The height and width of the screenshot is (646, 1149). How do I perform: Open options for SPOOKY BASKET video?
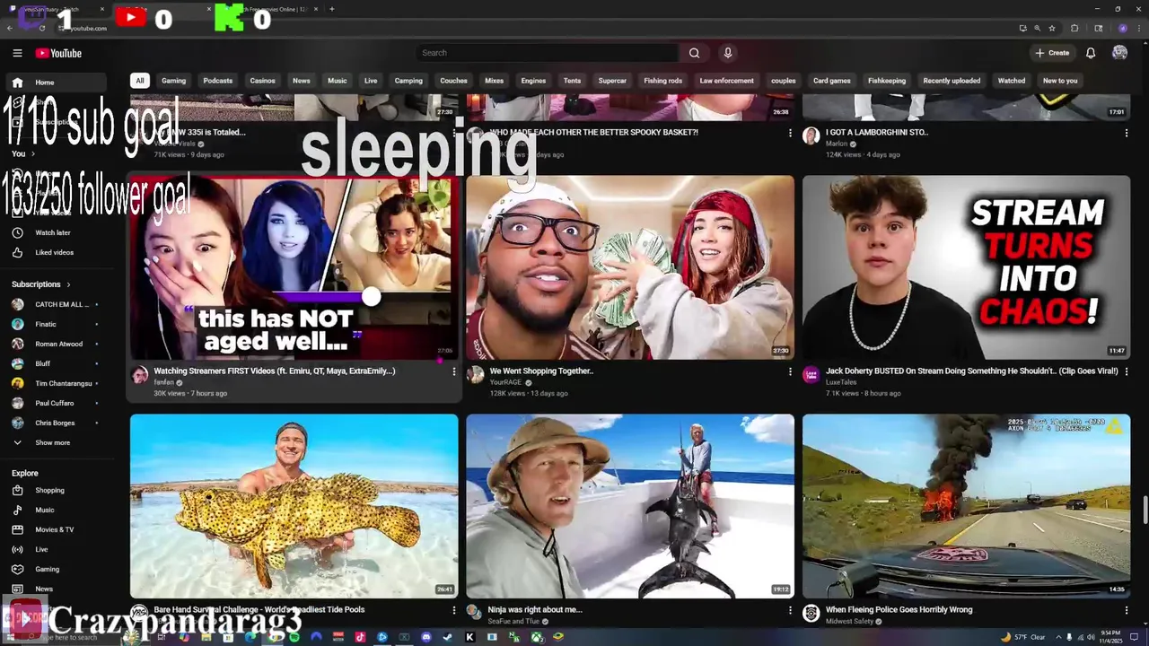point(790,133)
